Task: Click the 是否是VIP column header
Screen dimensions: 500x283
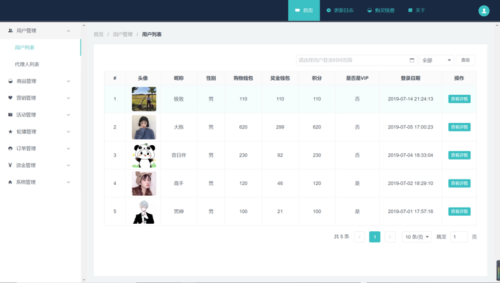Action: coord(357,78)
